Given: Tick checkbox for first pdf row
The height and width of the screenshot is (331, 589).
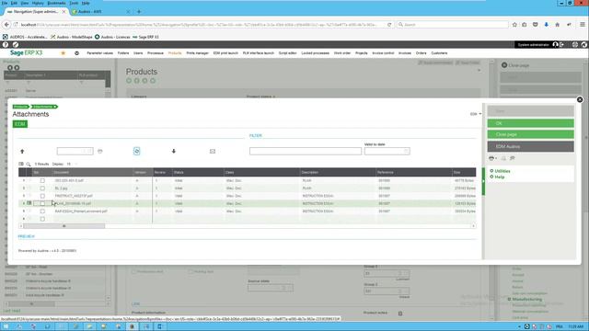Looking at the screenshot, I should tap(42, 180).
